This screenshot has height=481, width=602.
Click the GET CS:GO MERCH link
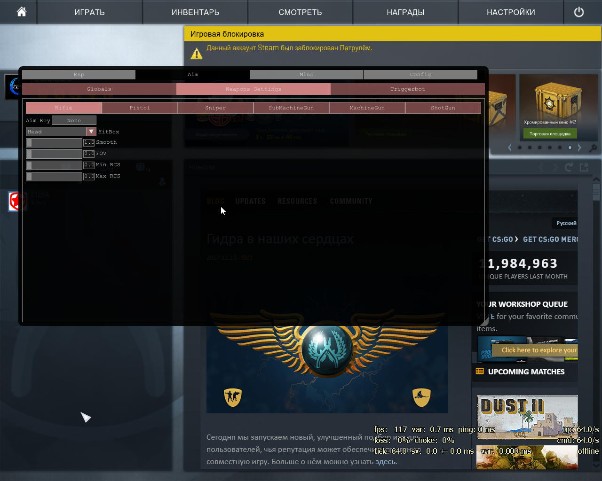(x=551, y=239)
